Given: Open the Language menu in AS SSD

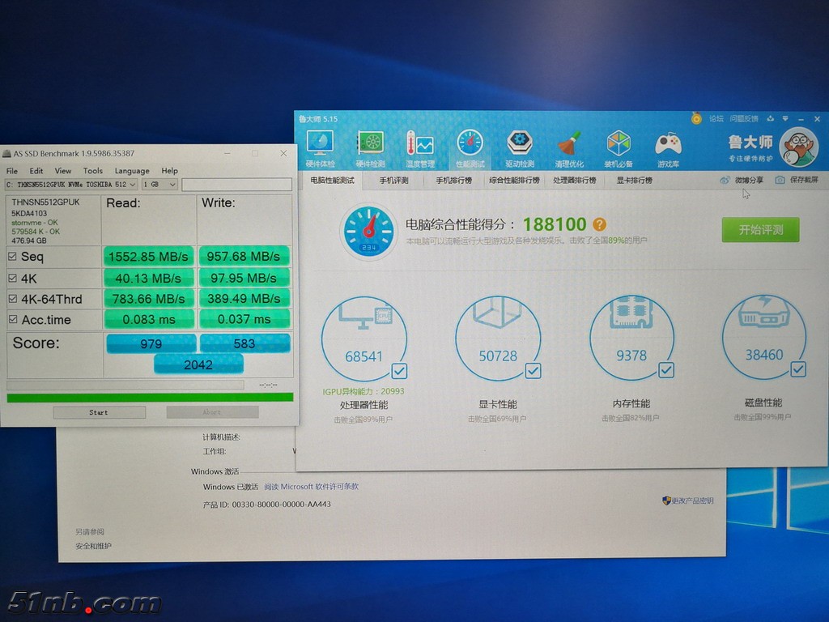Looking at the screenshot, I should (132, 171).
